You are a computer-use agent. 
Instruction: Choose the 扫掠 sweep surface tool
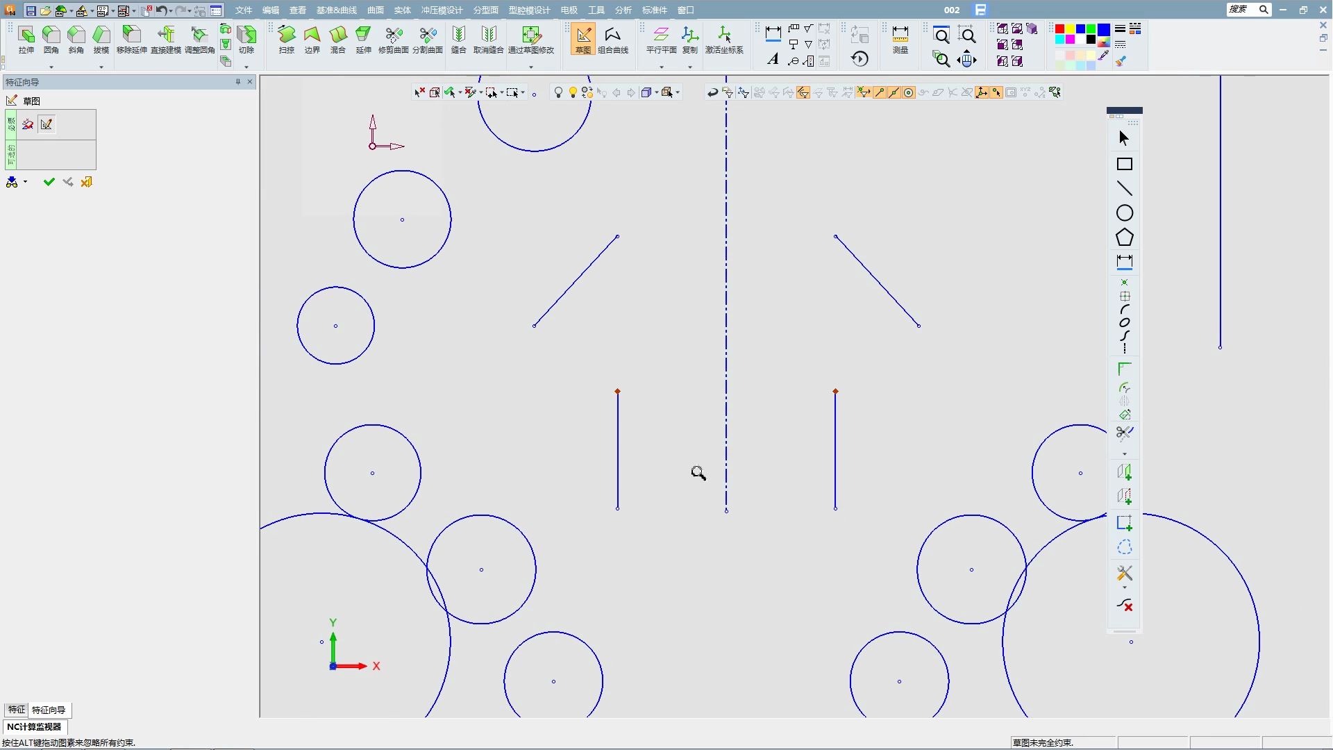pos(287,39)
